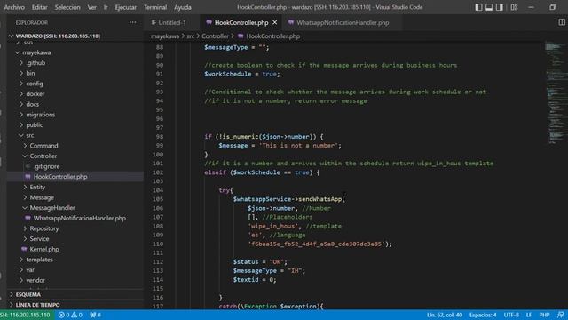Open customize layout icon

click(x=514, y=7)
